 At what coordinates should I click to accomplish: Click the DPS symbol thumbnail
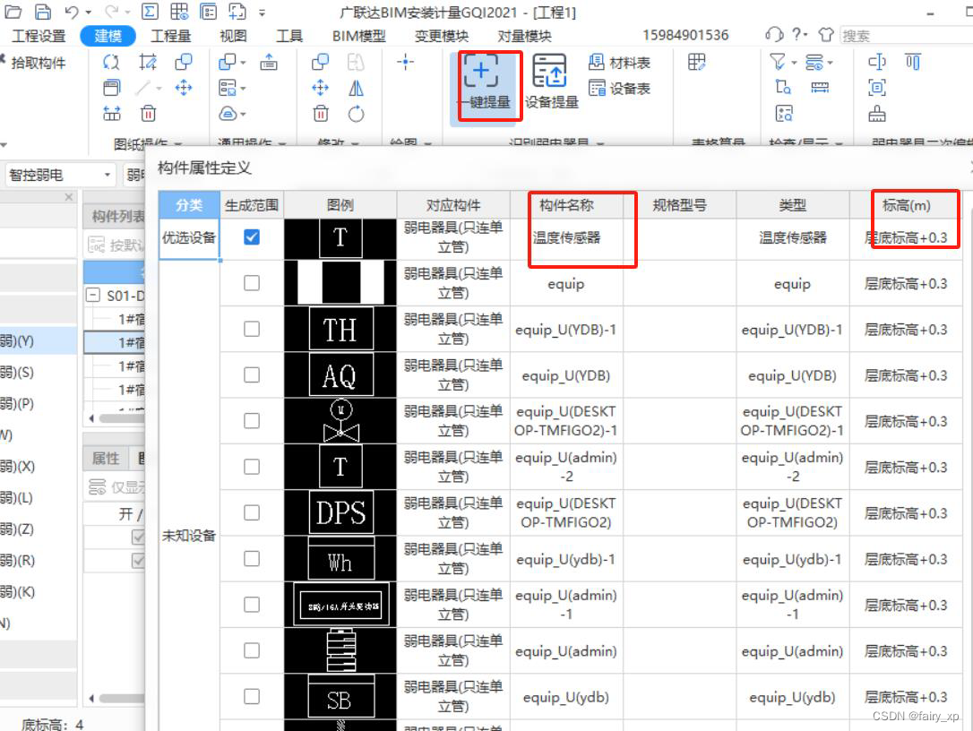(340, 512)
